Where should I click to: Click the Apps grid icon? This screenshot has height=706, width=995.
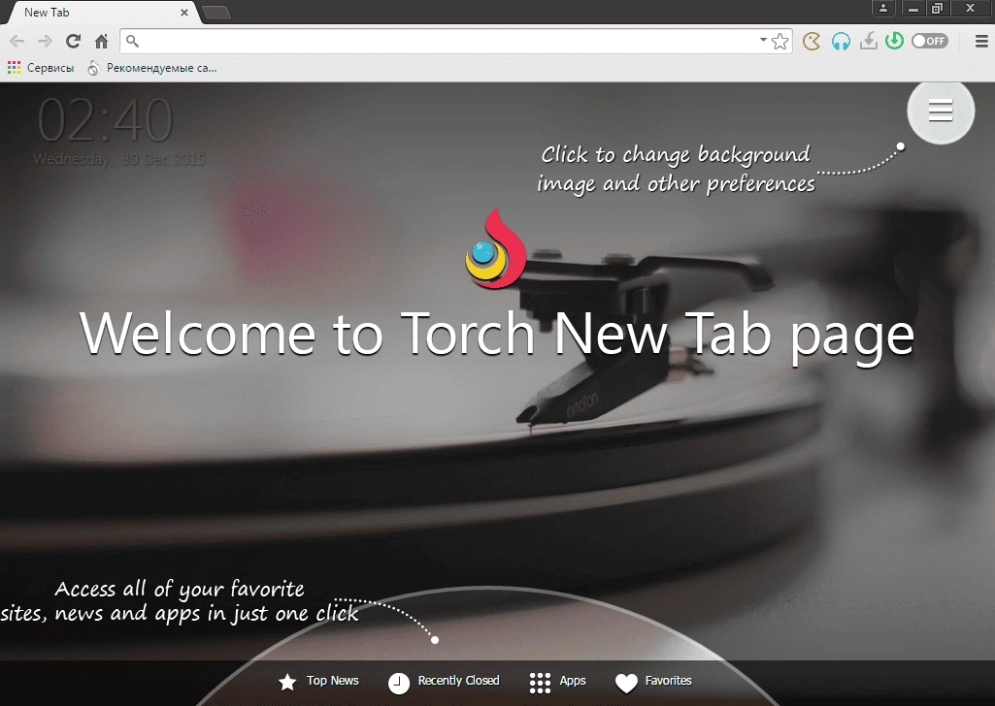pyautogui.click(x=540, y=683)
